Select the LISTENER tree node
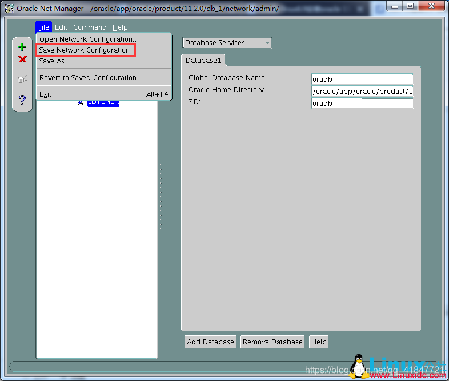The height and width of the screenshot is (381, 449). coord(103,102)
